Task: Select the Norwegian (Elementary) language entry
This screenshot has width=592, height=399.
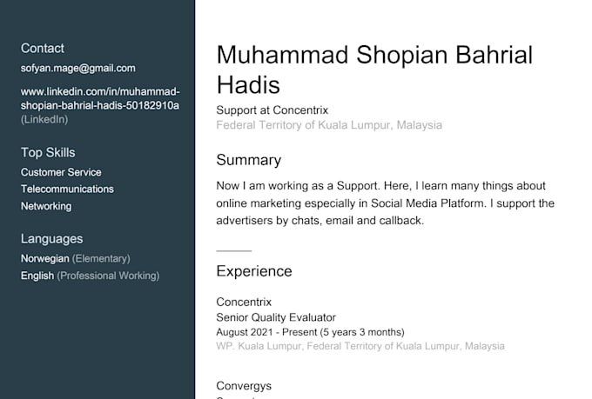Action: coord(76,259)
